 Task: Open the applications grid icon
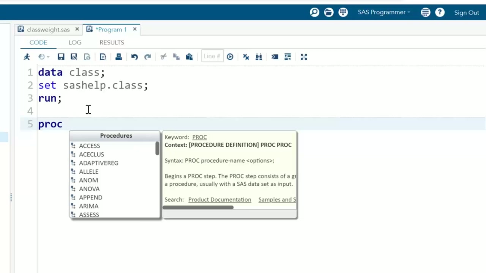(343, 12)
